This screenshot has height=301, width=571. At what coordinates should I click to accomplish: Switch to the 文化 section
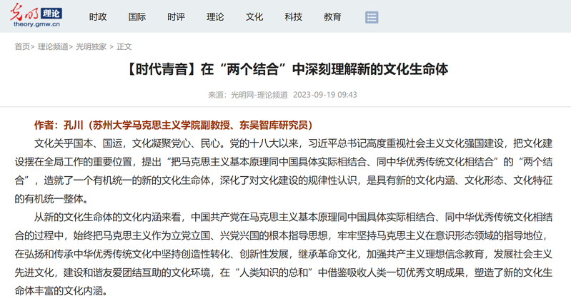click(254, 16)
